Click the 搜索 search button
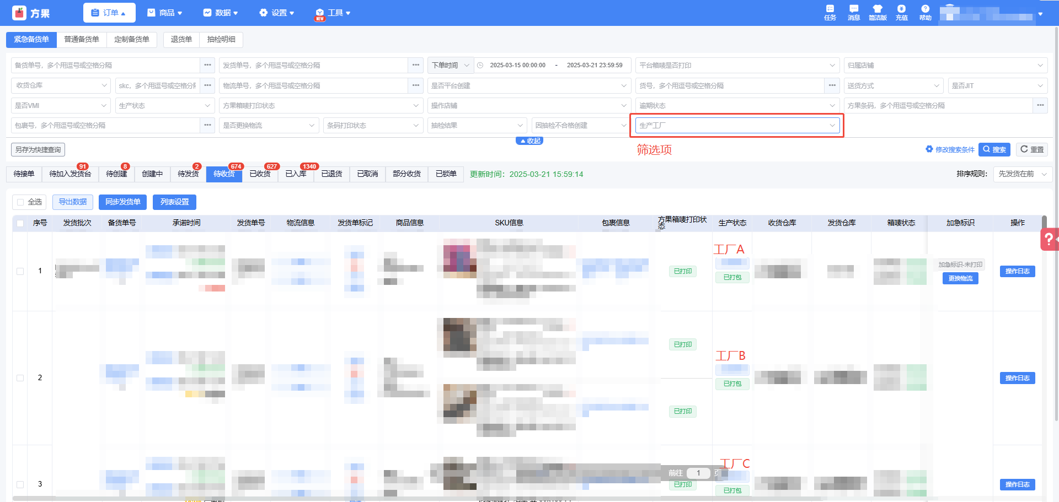This screenshot has height=502, width=1059. tap(994, 149)
